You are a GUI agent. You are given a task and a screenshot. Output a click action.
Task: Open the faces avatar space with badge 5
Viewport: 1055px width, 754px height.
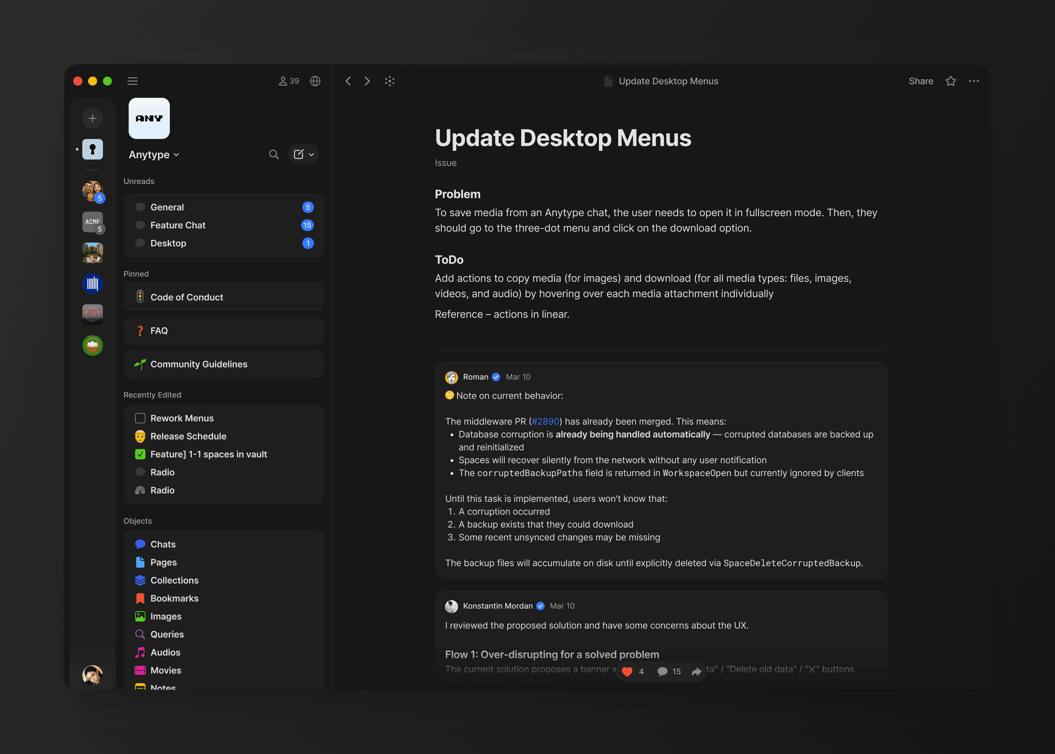coord(92,191)
